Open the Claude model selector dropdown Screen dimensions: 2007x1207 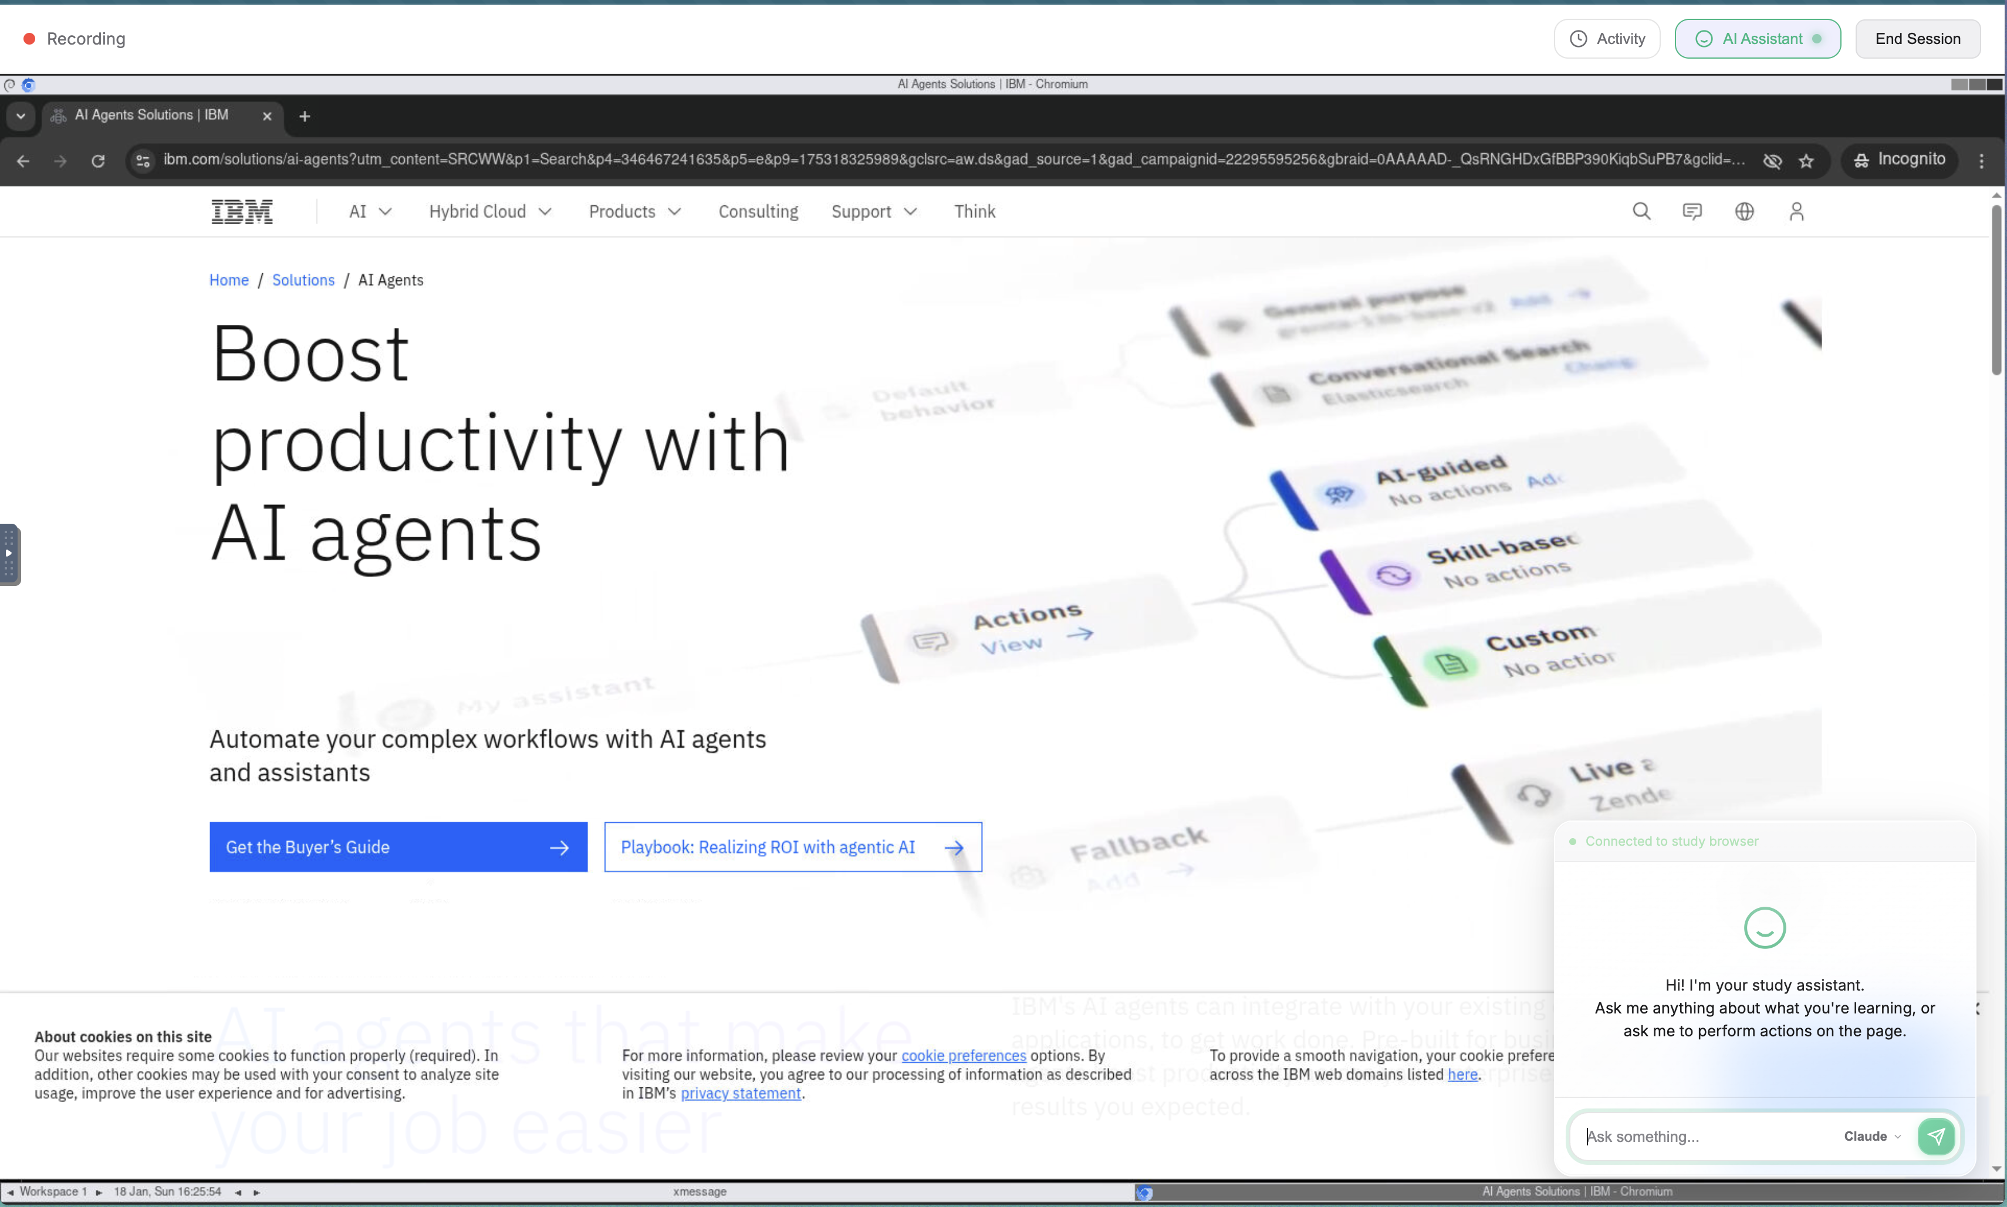1872,1136
